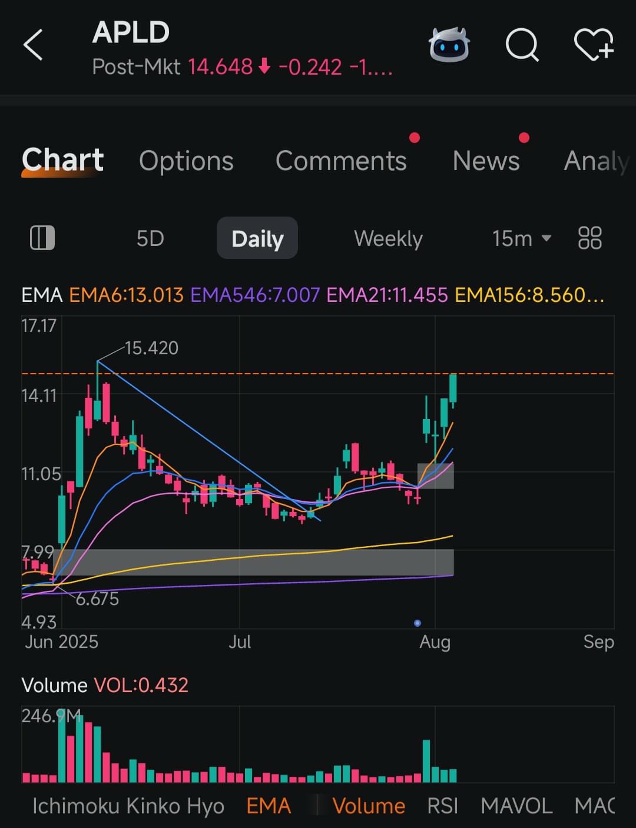Switch to the 5D timeframe

tap(150, 238)
